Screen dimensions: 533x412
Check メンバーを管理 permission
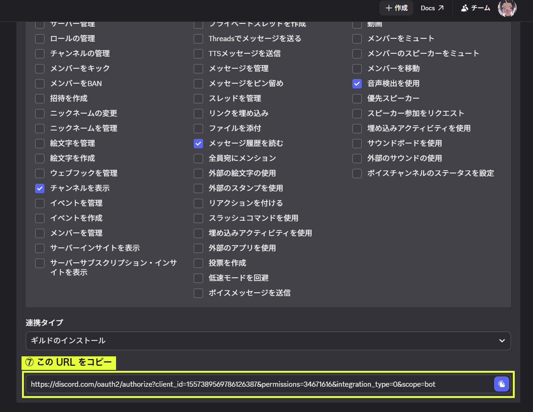(40, 233)
